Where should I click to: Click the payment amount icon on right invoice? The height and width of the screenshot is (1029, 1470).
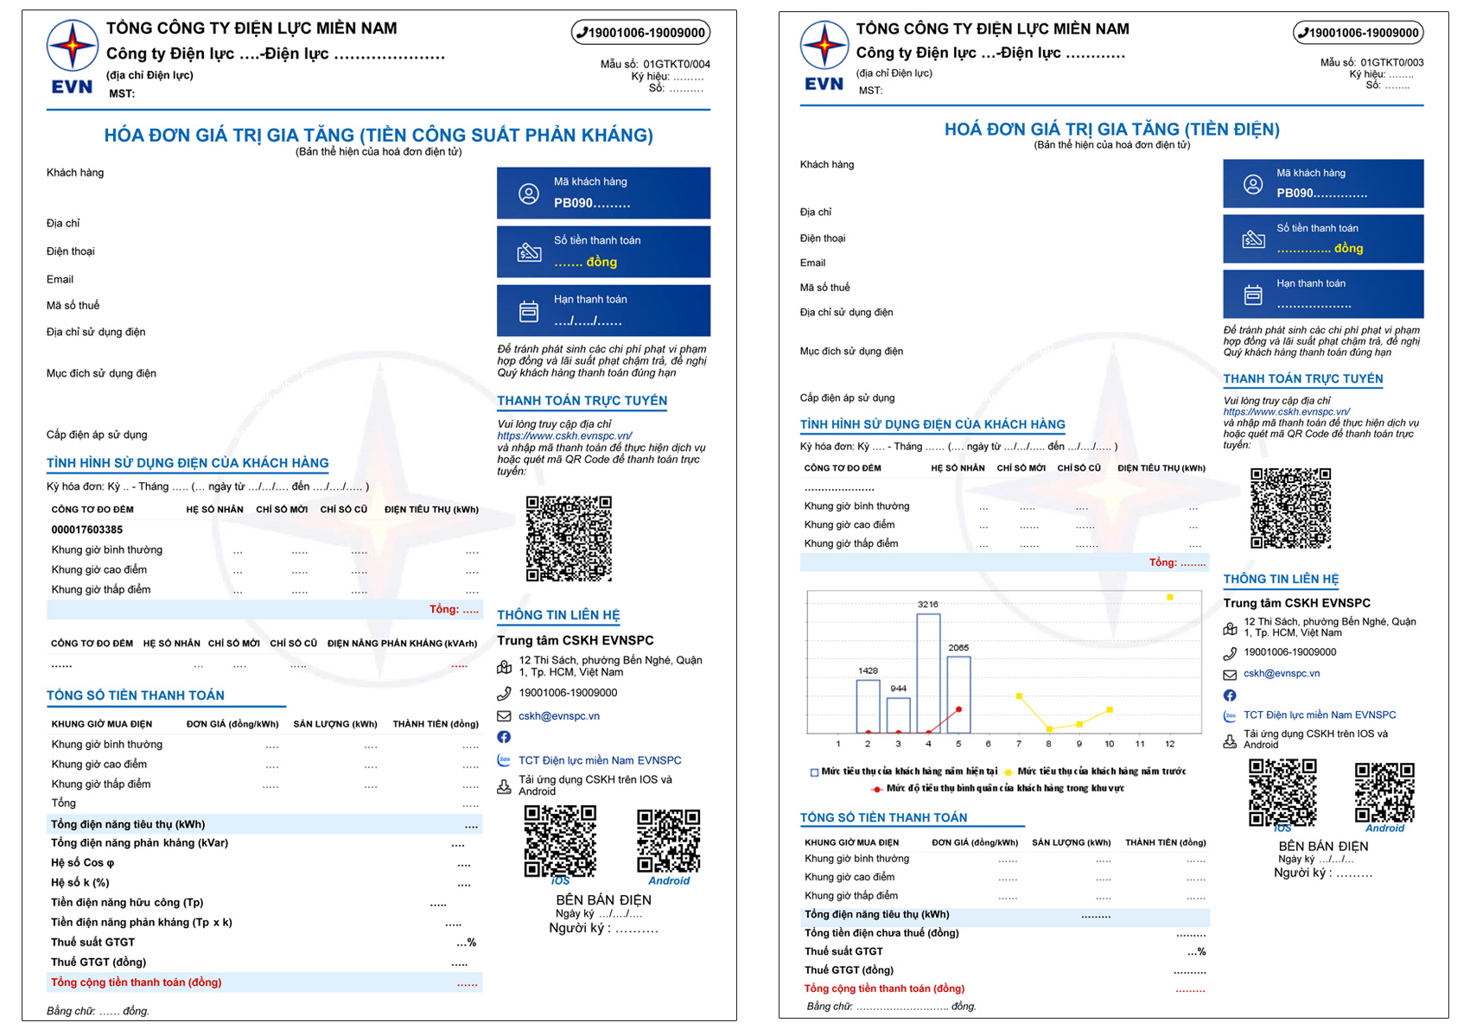tap(1253, 239)
